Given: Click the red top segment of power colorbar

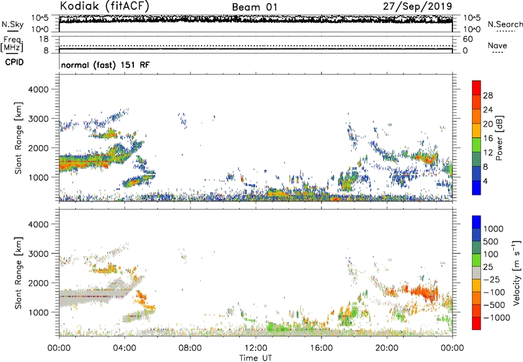Looking at the screenshot, I should [477, 88].
